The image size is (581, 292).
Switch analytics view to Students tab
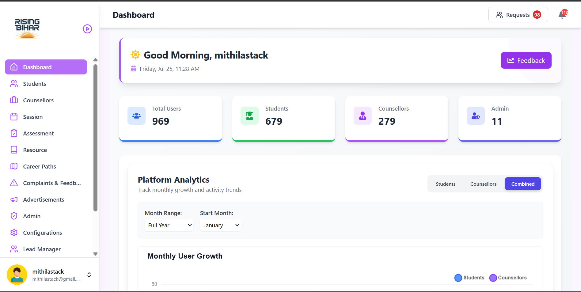(446, 184)
